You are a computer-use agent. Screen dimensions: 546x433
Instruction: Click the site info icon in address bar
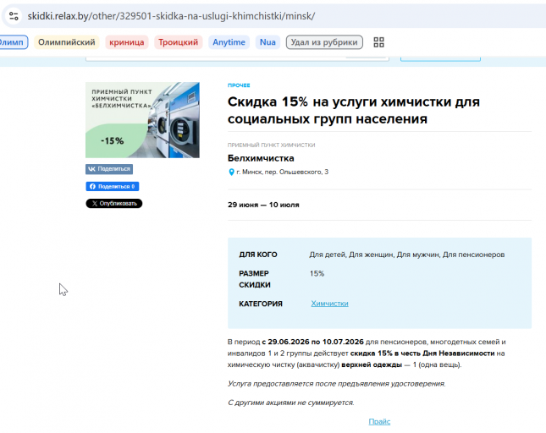(x=14, y=16)
